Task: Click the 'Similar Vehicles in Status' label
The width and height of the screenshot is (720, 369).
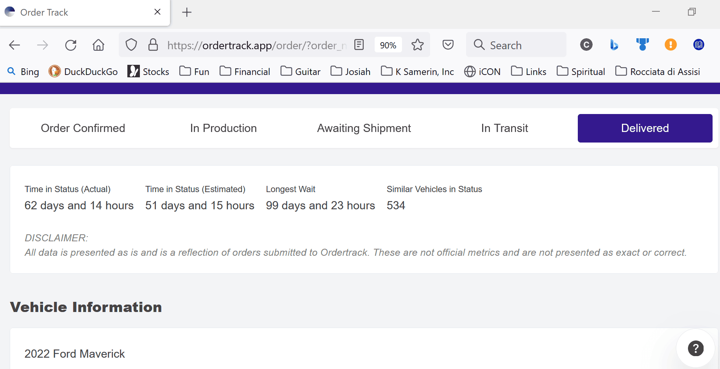Action: click(434, 189)
